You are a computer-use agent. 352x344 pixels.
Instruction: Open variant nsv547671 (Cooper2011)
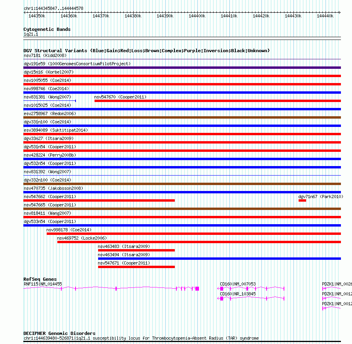[124, 263]
